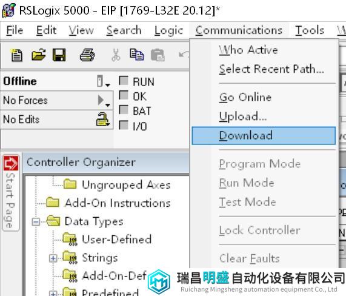The image size is (346, 296).
Task: Toggle the I/O status indicator box
Action: 124,125
